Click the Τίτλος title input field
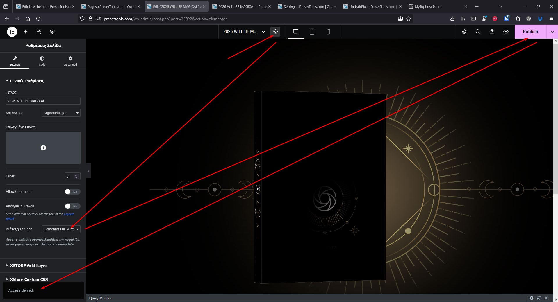The height and width of the screenshot is (302, 558). pyautogui.click(x=43, y=101)
